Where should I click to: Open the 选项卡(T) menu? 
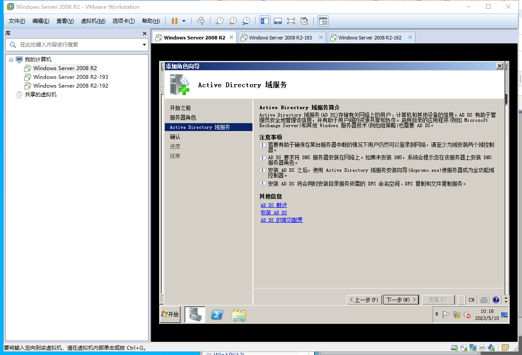(x=124, y=21)
